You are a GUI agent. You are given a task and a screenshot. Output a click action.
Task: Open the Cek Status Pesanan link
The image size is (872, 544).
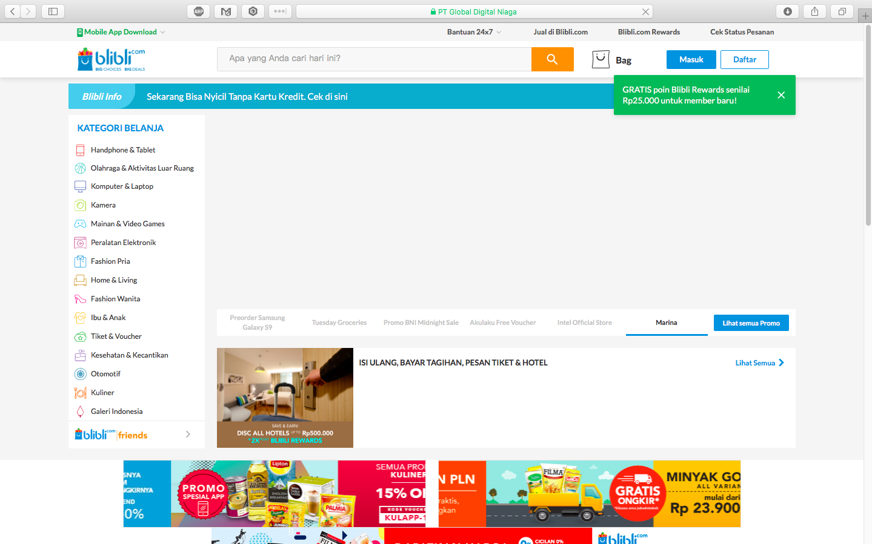[x=742, y=32]
